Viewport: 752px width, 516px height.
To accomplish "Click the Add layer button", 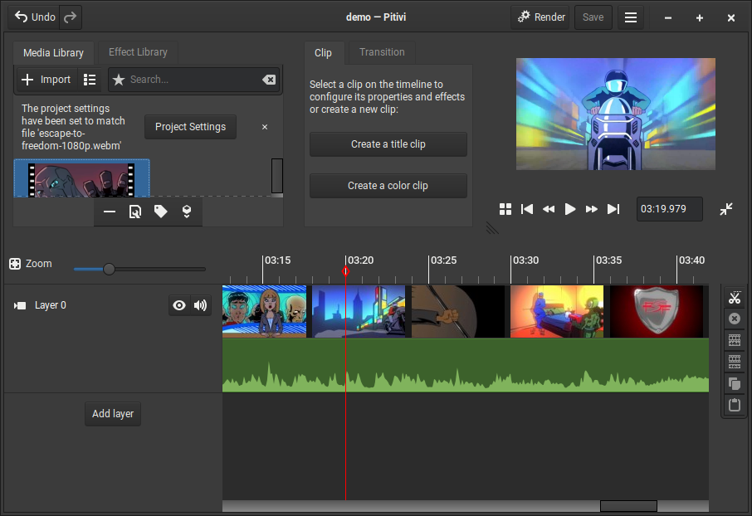I will (113, 414).
